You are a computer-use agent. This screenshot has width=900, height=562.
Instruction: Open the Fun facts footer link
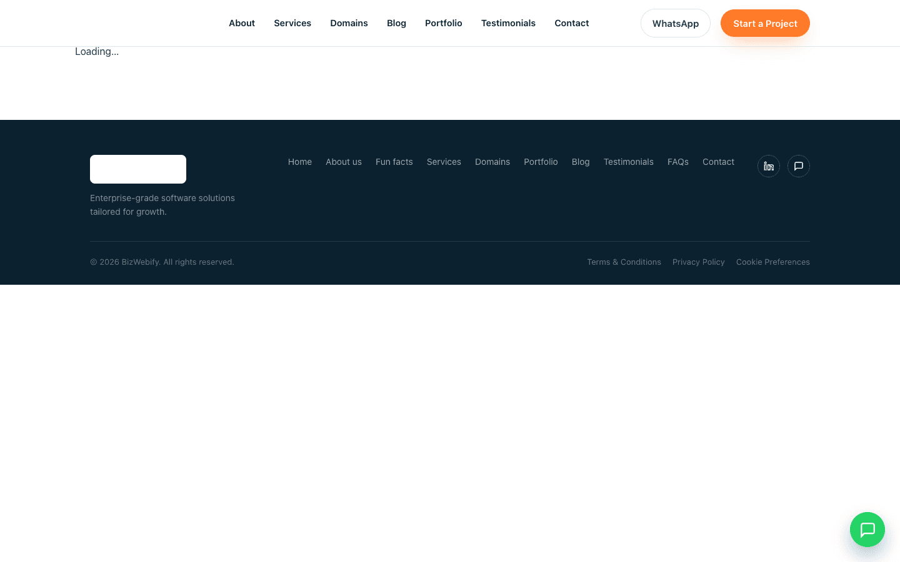[x=394, y=162]
